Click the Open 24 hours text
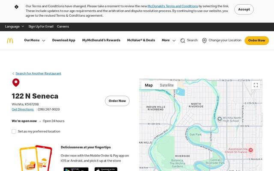 point(54,121)
